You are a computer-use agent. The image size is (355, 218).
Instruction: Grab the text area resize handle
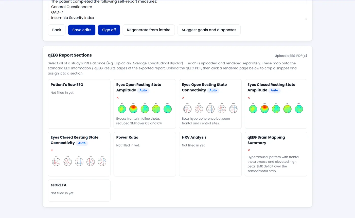[306, 19]
